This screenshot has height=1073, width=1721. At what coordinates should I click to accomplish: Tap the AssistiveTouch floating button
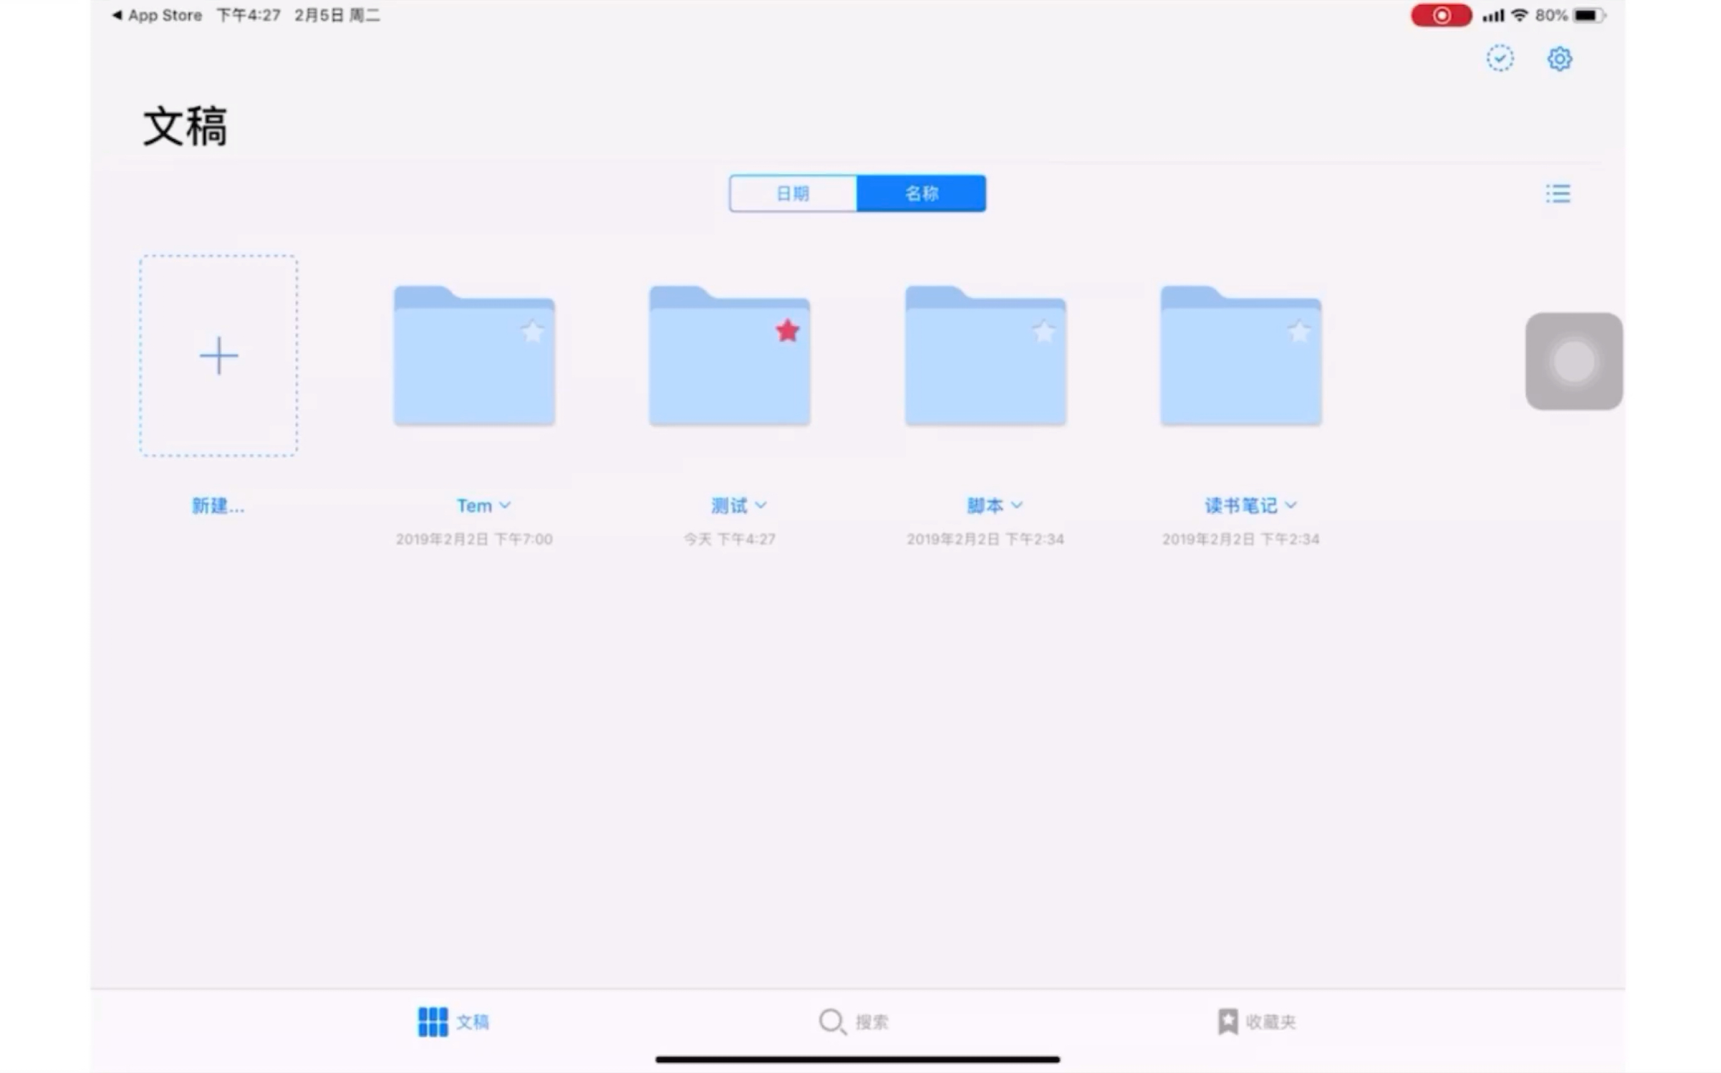tap(1573, 361)
